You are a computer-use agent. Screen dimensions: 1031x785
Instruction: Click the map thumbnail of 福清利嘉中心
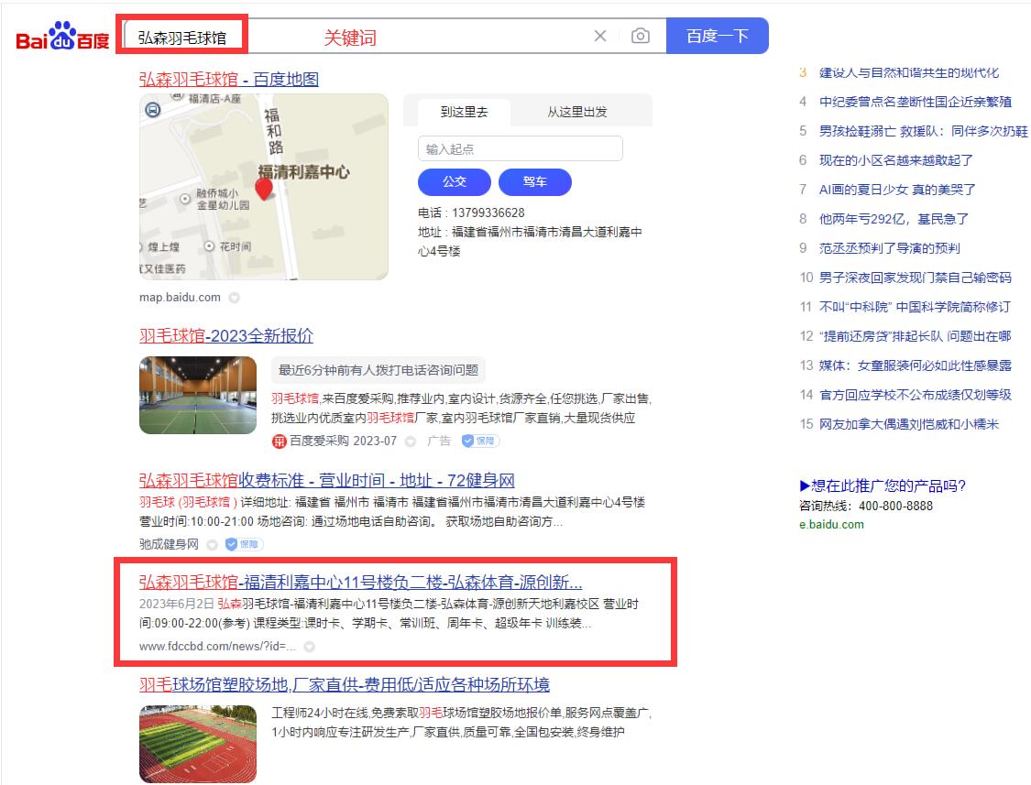click(x=264, y=187)
